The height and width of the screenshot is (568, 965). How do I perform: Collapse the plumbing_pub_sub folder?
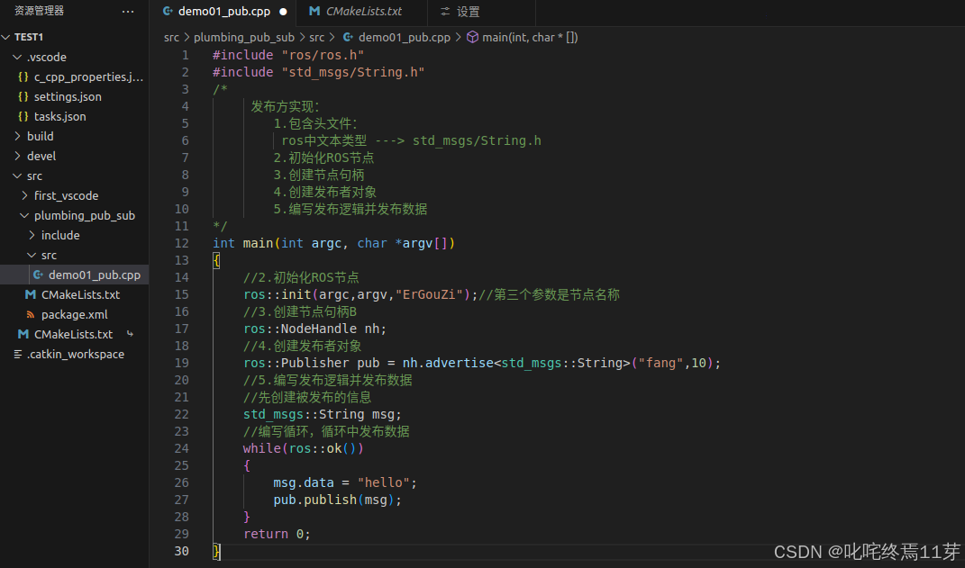tap(24, 215)
